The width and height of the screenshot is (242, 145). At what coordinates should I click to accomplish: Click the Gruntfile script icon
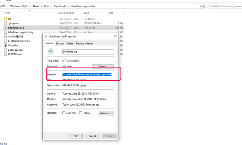tap(5, 45)
